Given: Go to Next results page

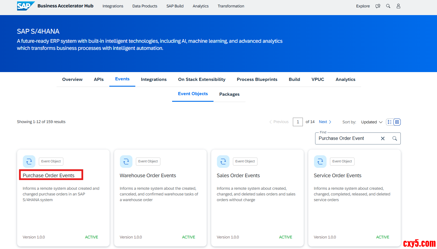Looking at the screenshot, I should coord(325,122).
